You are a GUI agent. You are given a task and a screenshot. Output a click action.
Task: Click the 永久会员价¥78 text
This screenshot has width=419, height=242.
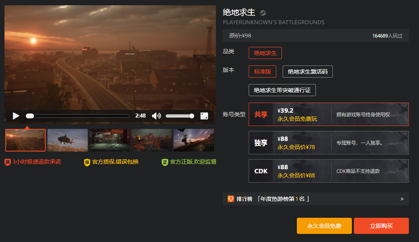pos(296,147)
